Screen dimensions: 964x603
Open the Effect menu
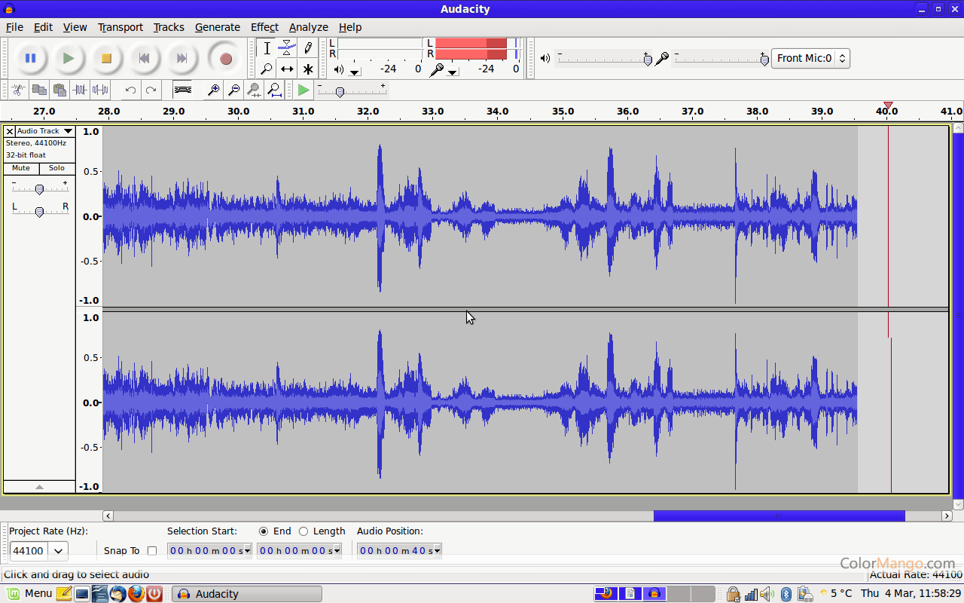(264, 27)
